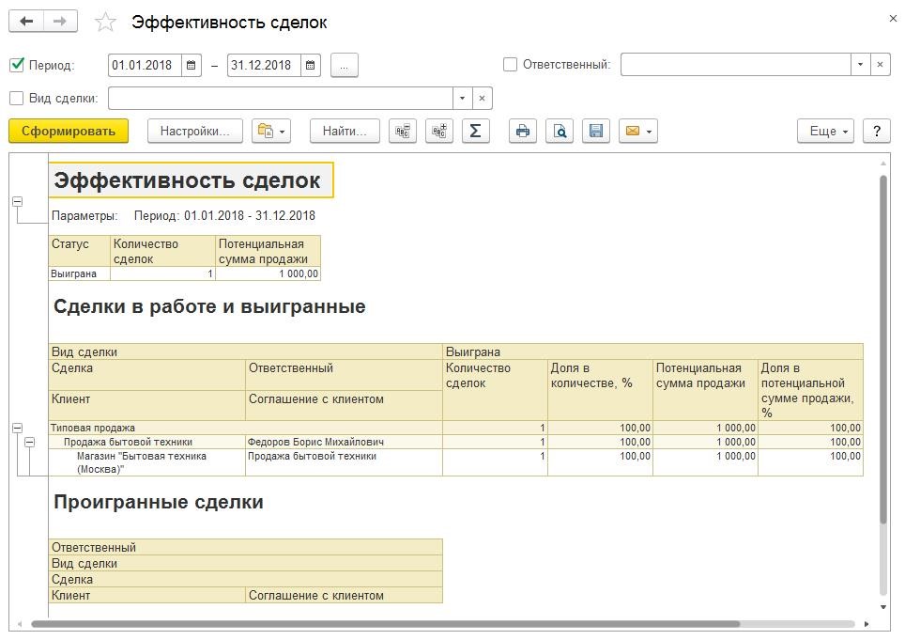The width and height of the screenshot is (905, 640).
Task: Open the Вид сделки dropdown list
Action: click(462, 98)
